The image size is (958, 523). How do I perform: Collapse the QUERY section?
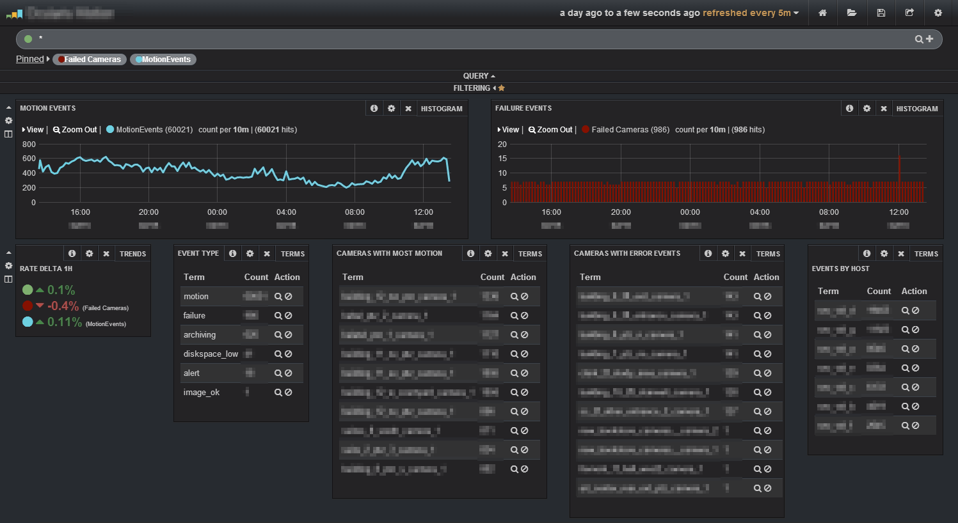(479, 76)
